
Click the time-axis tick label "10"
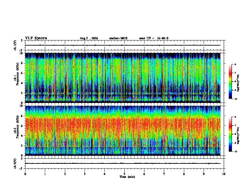[x=224, y=174]
